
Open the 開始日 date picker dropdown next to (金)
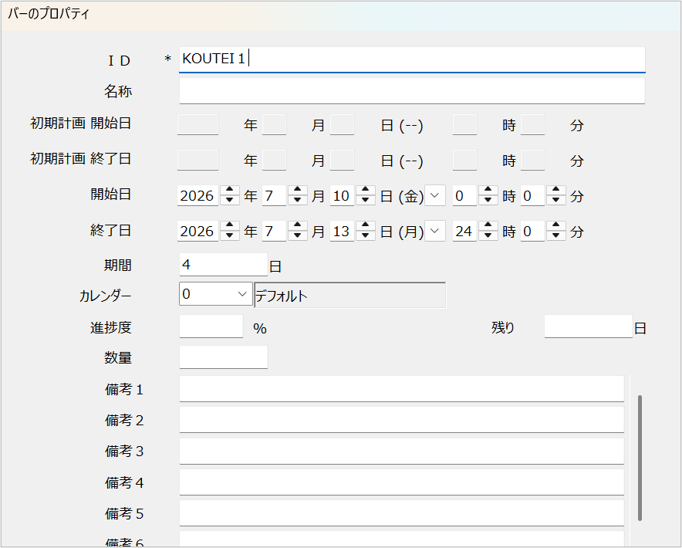click(435, 195)
